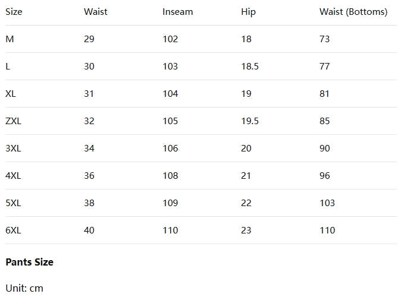Viewport: 398px width, 297px height.
Task: Click inseam value 102 in M row
Action: (x=170, y=39)
